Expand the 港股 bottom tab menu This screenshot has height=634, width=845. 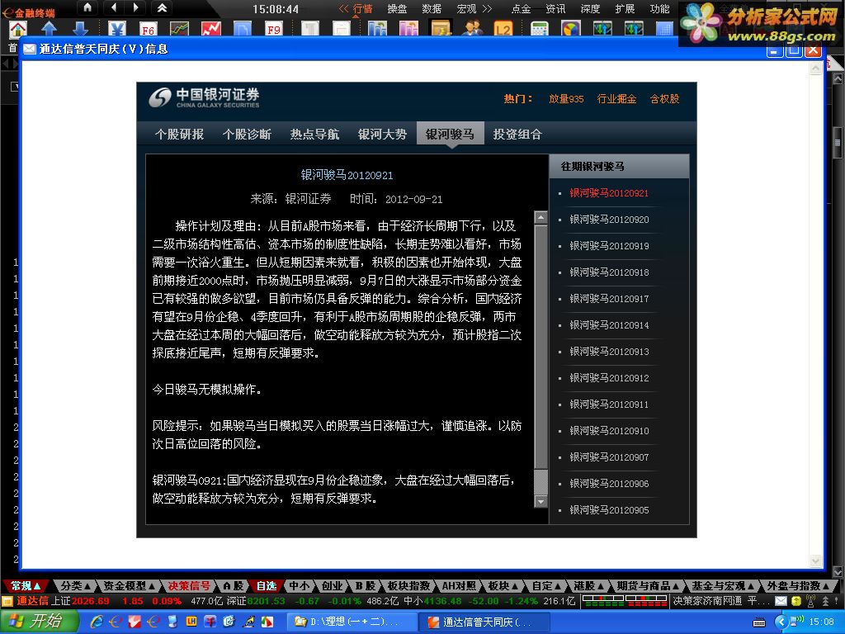point(588,586)
